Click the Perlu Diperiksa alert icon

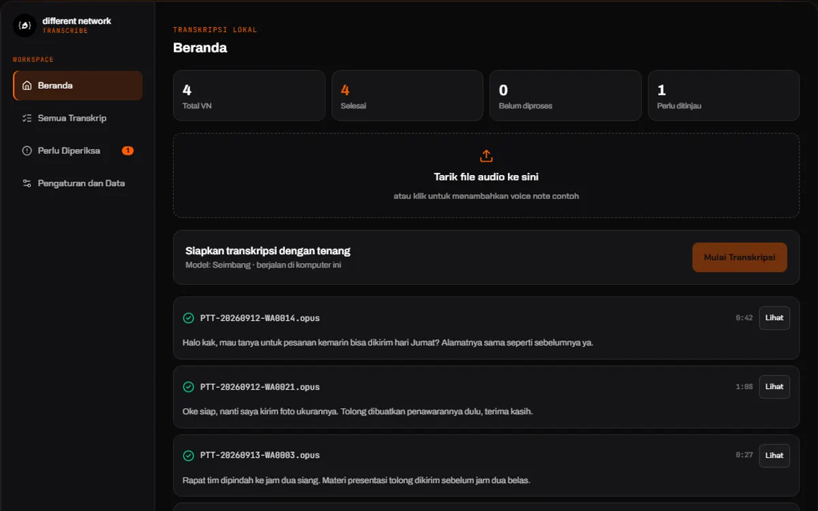[x=27, y=151]
